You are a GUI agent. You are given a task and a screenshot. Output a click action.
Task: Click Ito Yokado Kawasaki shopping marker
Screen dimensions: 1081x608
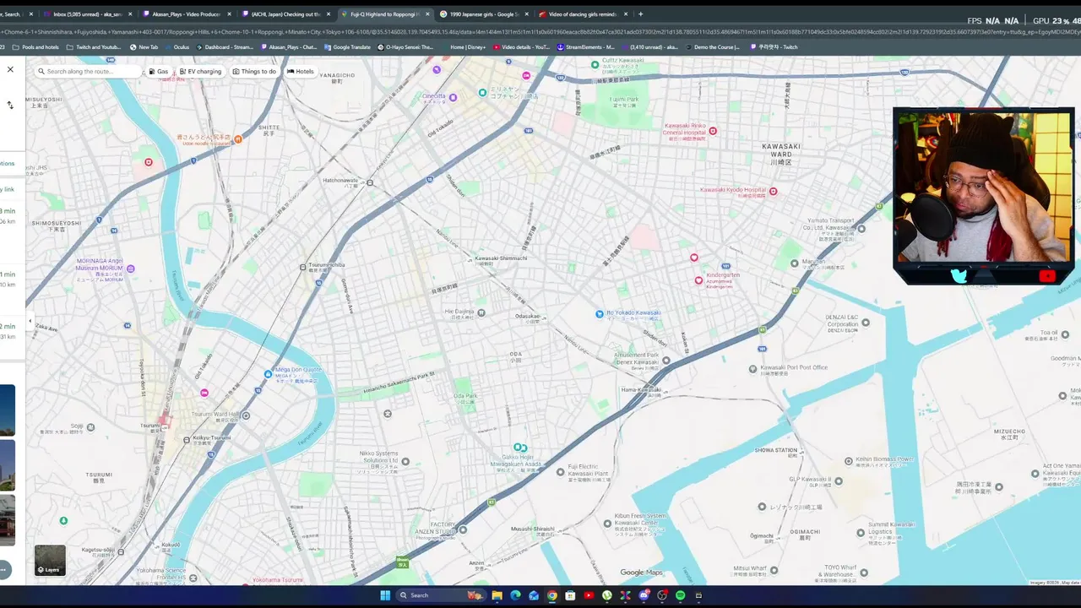600,313
